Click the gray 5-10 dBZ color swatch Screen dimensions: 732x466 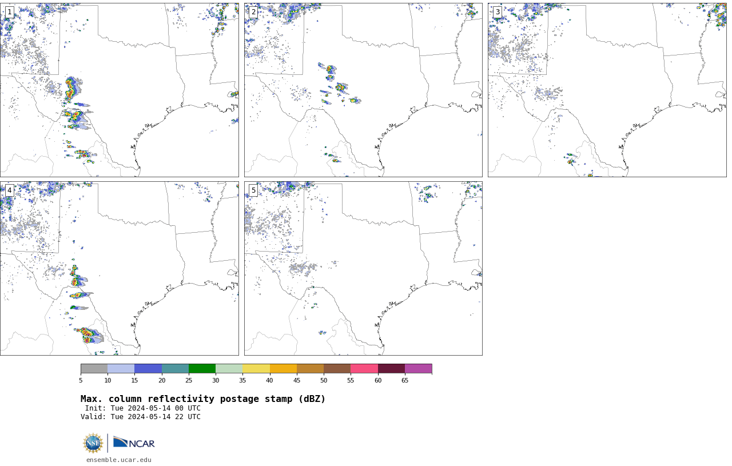click(94, 368)
